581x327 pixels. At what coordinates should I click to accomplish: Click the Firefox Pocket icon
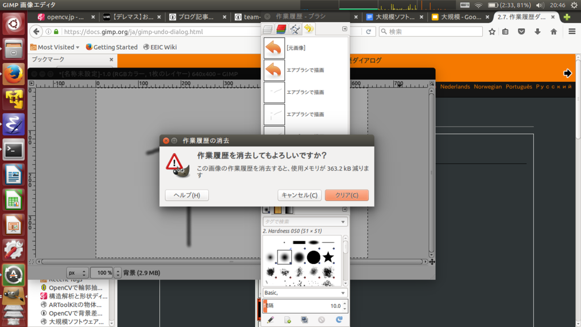click(521, 32)
